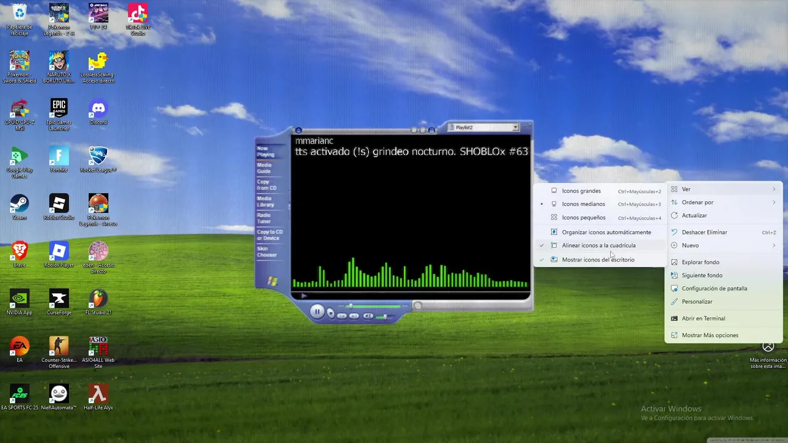Open Papelera de reciclaje desktop icon
Screen dimensions: 788x443
(x=19, y=20)
